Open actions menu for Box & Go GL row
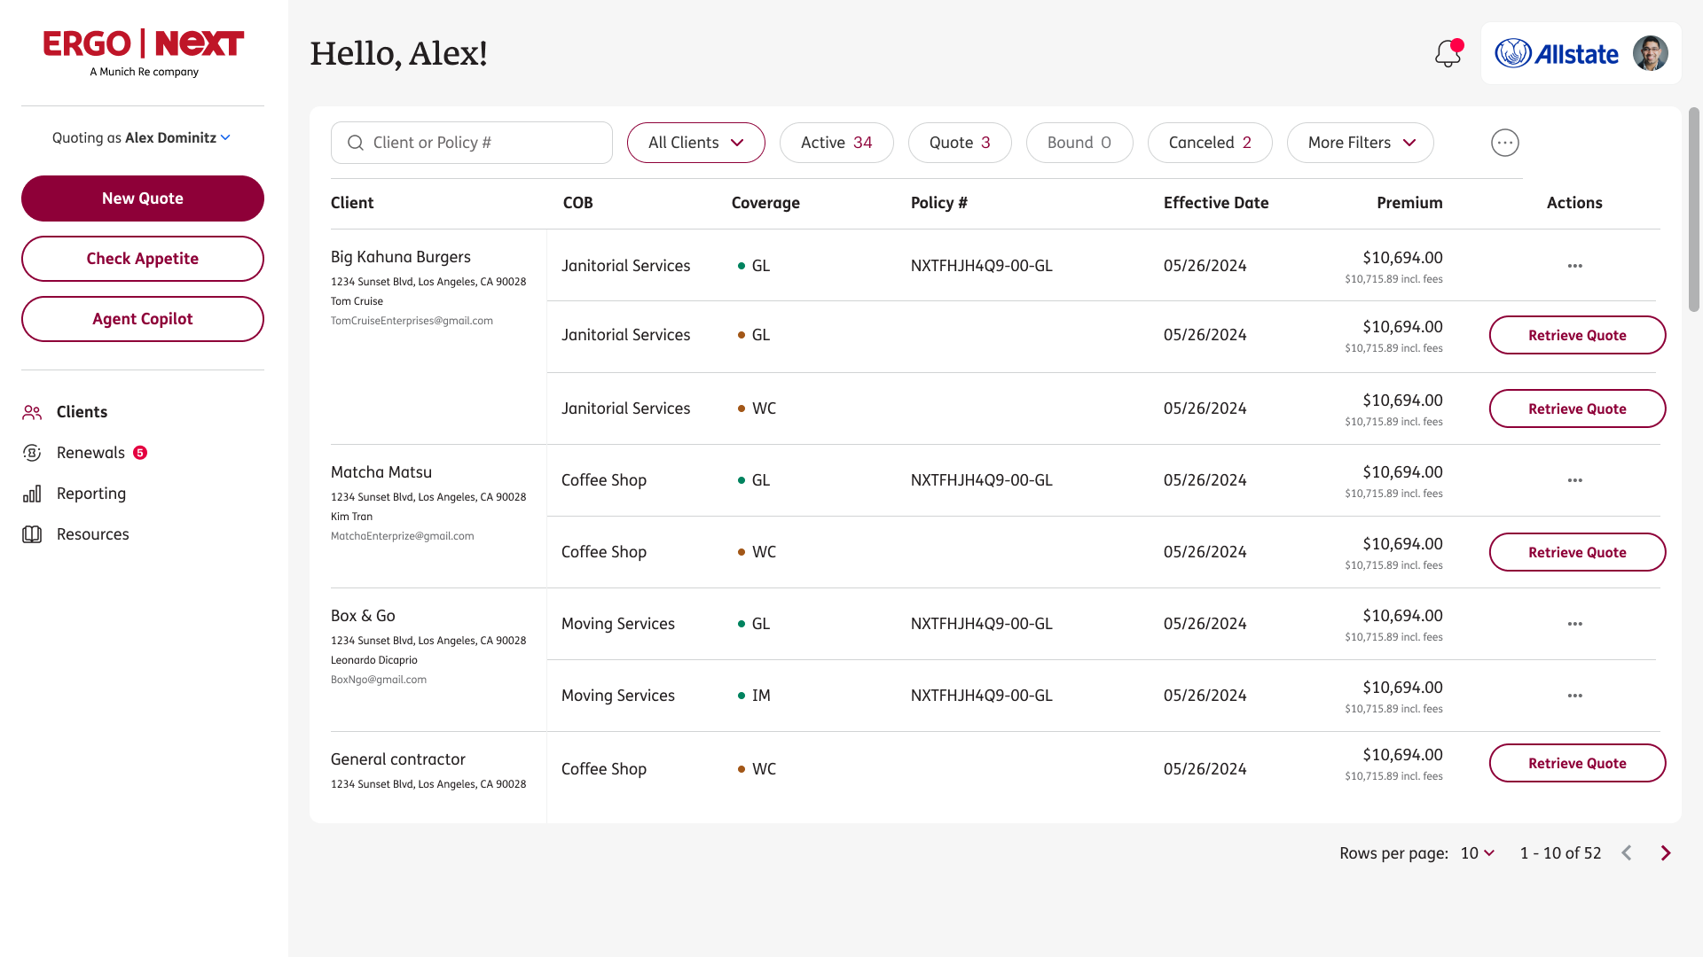This screenshot has width=1703, height=957. (x=1575, y=624)
